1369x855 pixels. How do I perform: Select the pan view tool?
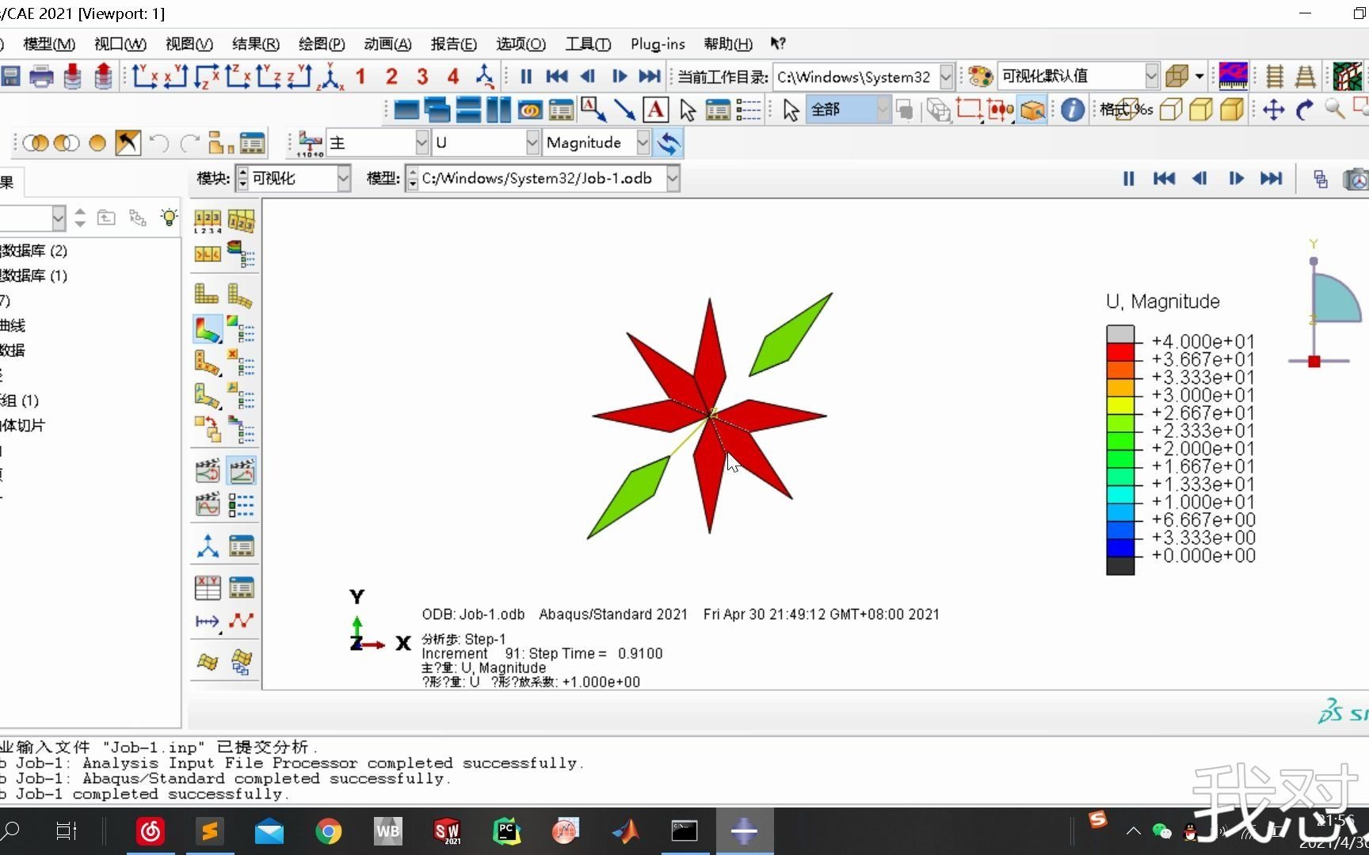tap(1273, 109)
